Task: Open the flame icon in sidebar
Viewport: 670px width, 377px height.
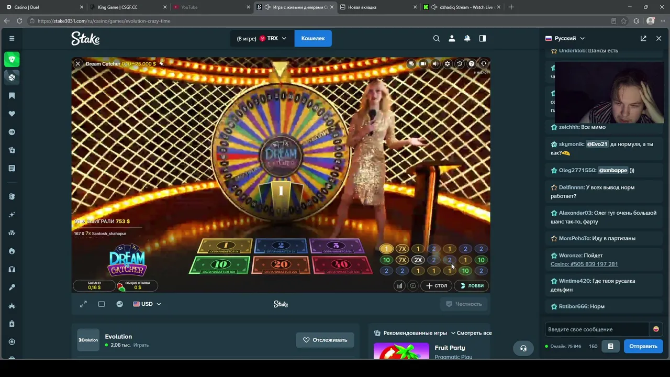Action: (12, 251)
